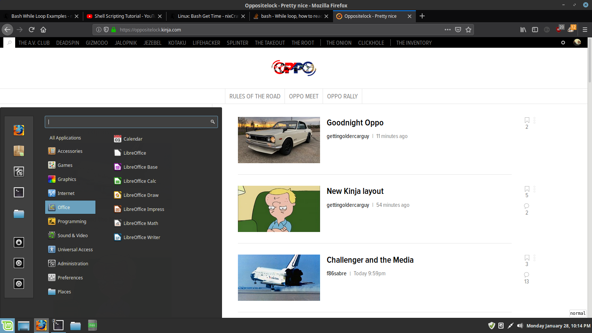
Task: Go to Firefox Home page
Action: pos(43,30)
